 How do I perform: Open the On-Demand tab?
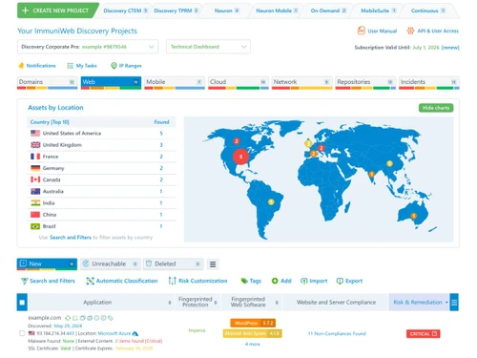click(328, 11)
